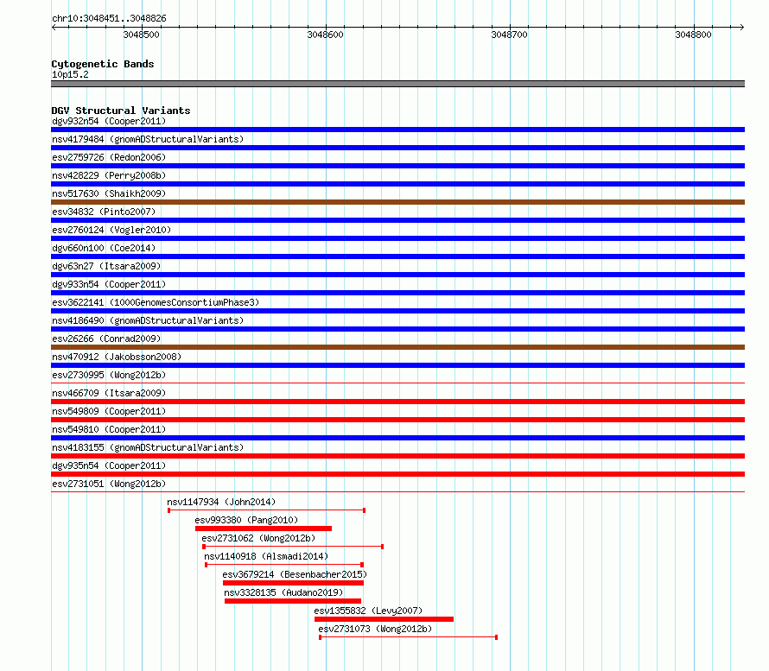Click the red bar under nsv466709 (Itsara2009)

tap(397, 402)
